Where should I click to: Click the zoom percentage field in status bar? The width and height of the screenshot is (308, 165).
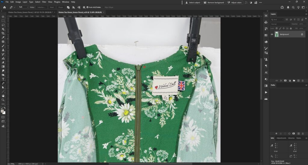click(x=11, y=164)
